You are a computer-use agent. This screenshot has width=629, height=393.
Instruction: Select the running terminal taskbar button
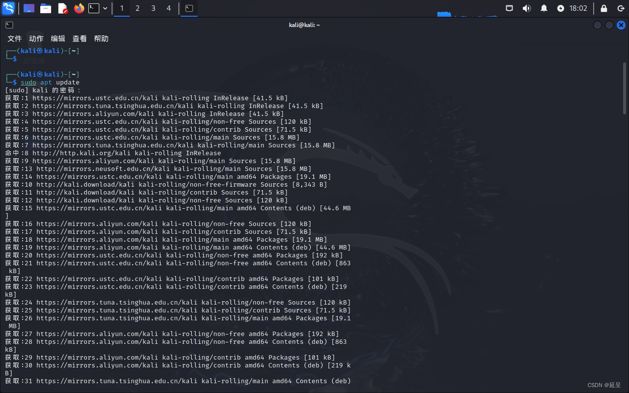pyautogui.click(x=189, y=8)
